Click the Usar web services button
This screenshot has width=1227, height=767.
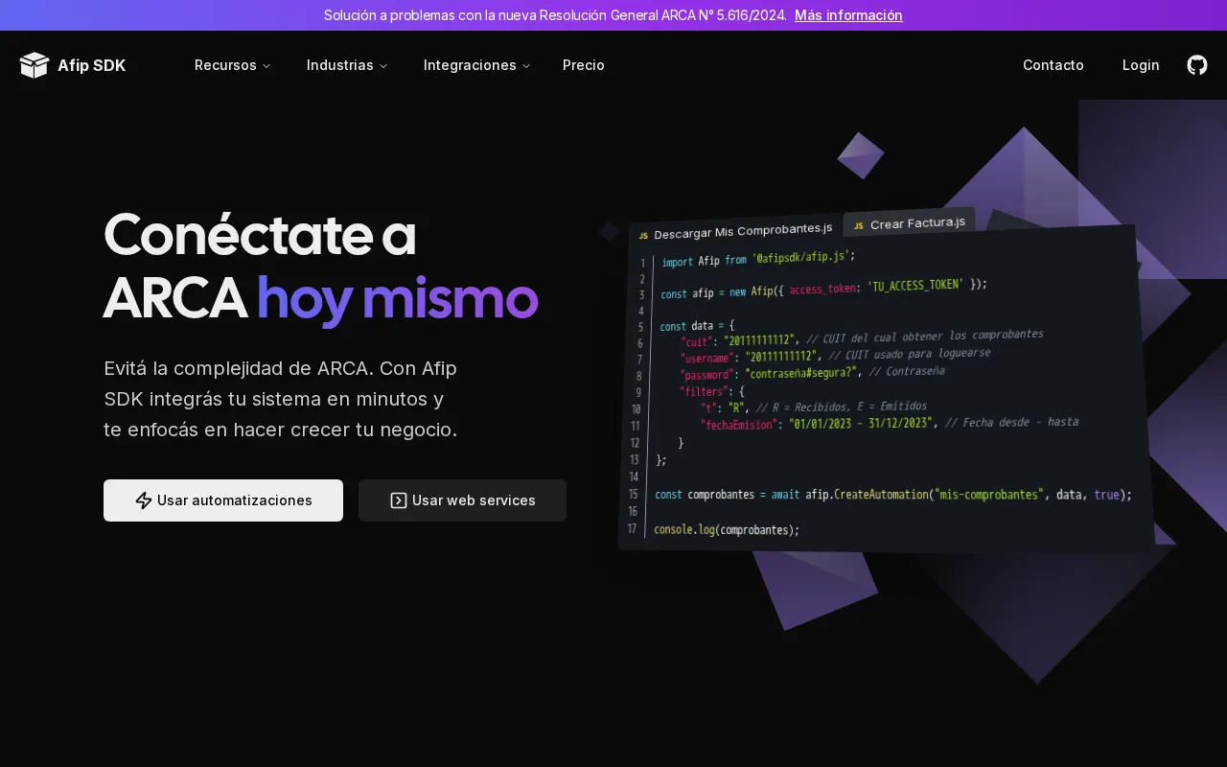(x=462, y=500)
